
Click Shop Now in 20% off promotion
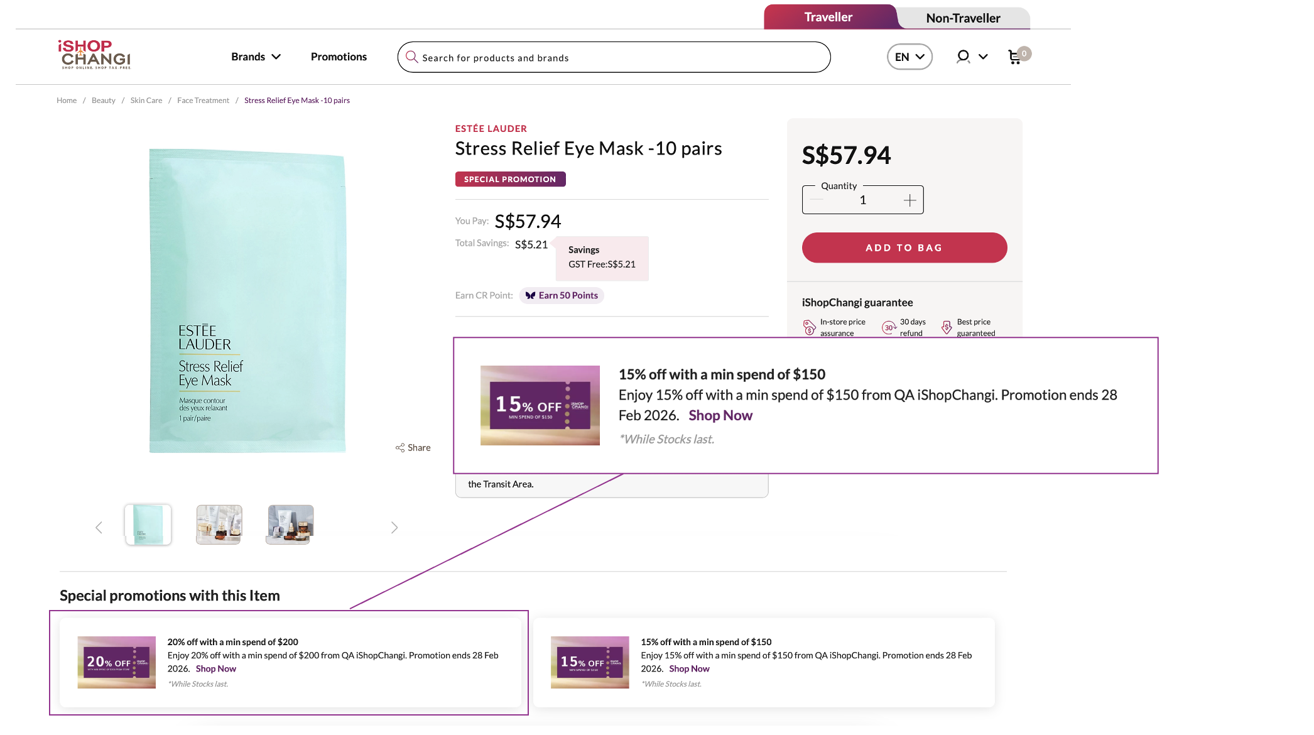point(216,669)
